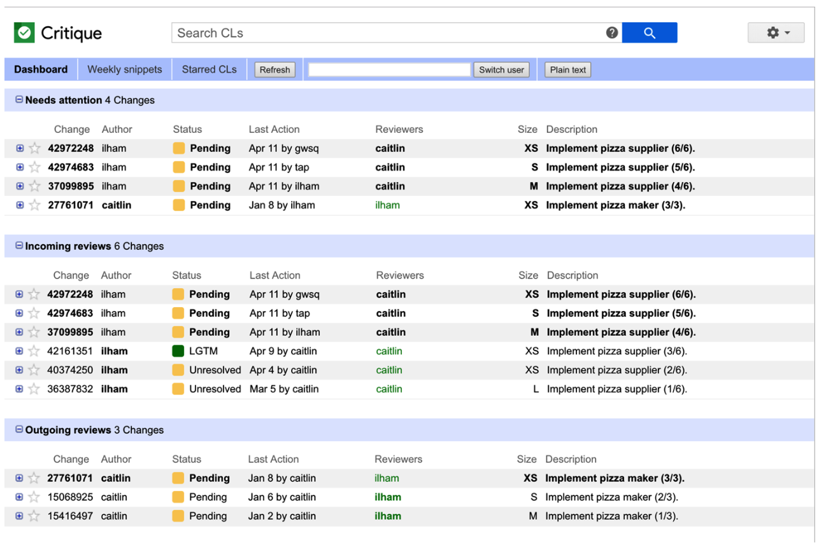
Task: Star change 42974683 under Incoming reviews
Action: tap(34, 313)
